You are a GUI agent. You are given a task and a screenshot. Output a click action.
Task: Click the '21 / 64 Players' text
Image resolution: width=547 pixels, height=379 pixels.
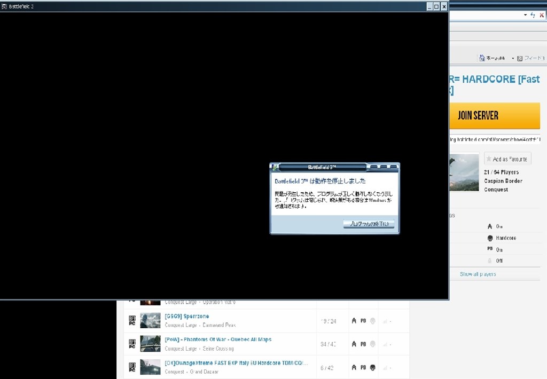(501, 172)
